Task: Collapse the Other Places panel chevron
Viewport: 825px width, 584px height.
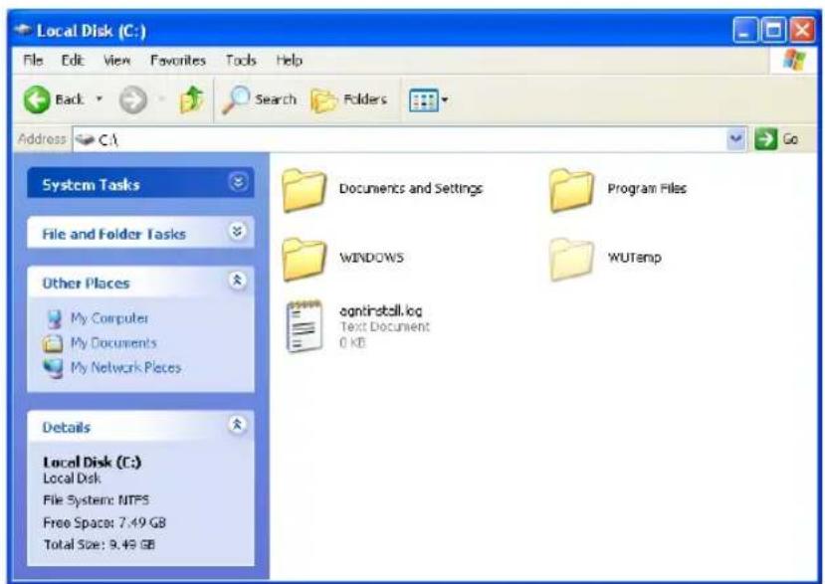Action: pyautogui.click(x=237, y=281)
